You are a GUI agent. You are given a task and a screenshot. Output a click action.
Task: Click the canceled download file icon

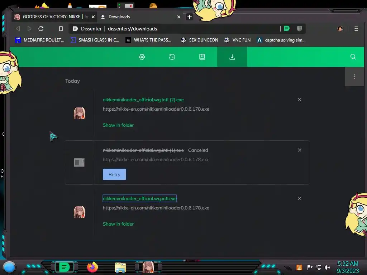[x=79, y=162]
